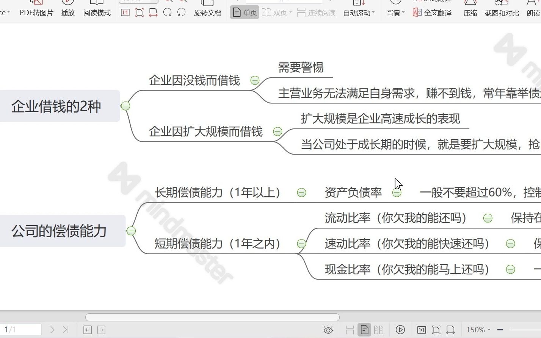Click the 企业因没钱而借钱 label

tap(194, 80)
